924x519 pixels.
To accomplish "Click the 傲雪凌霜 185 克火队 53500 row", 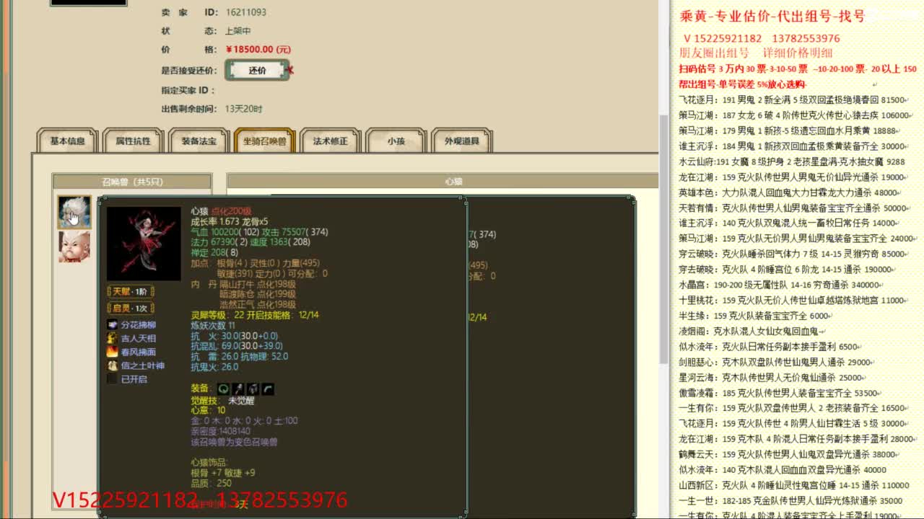I will point(780,394).
